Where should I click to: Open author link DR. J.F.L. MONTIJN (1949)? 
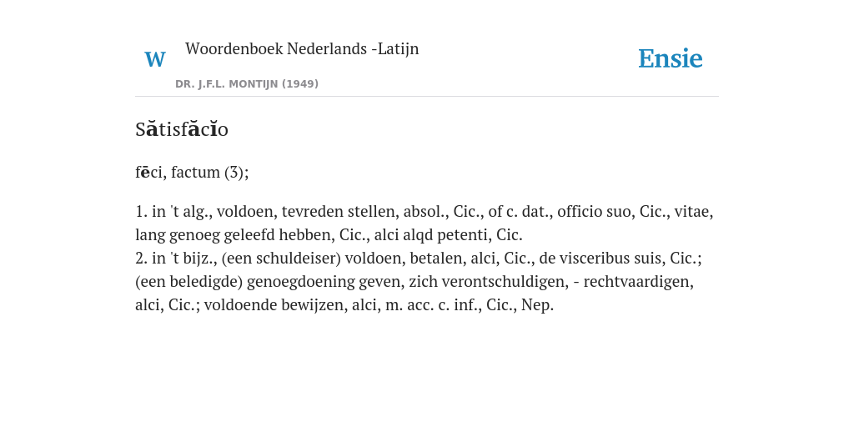pos(247,84)
